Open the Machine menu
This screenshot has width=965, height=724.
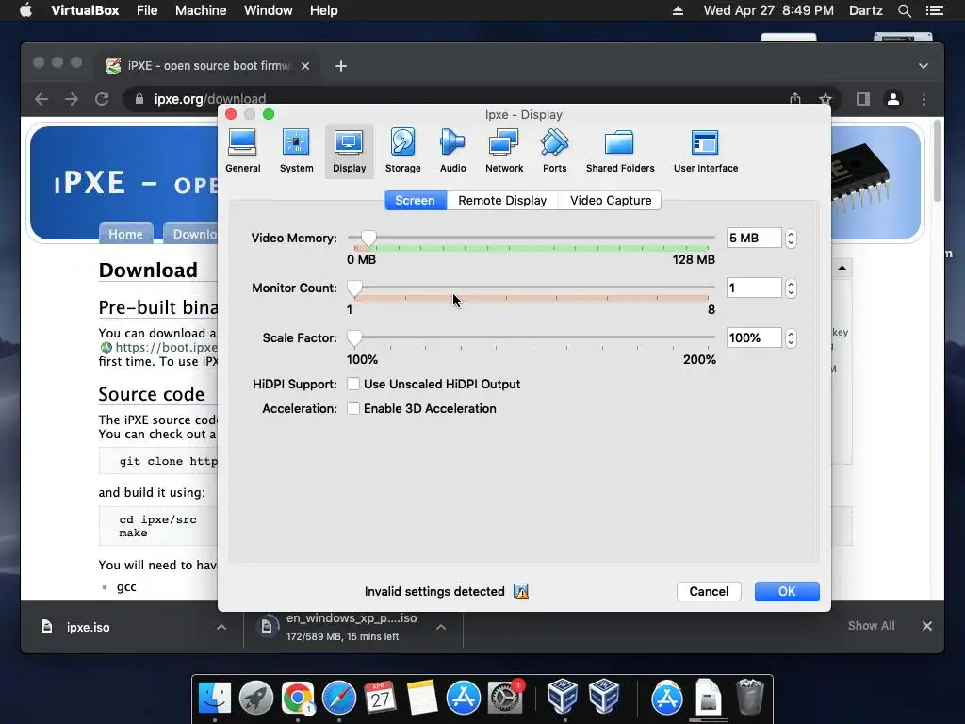(201, 10)
